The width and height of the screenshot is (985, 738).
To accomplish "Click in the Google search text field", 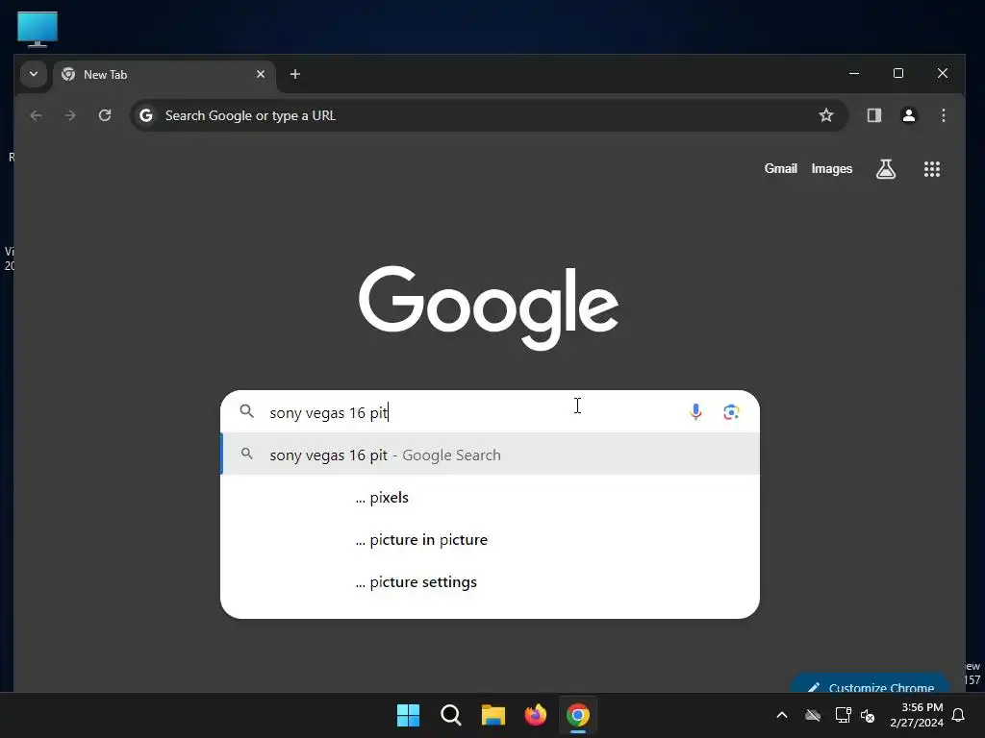I will (471, 412).
